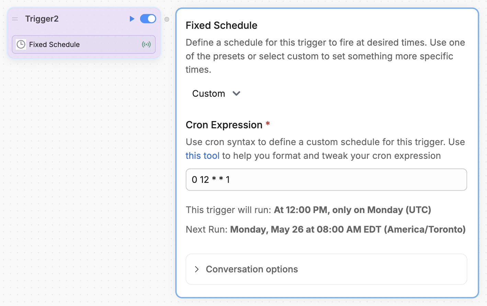Disable the Trigger2 toggle switch

point(148,19)
